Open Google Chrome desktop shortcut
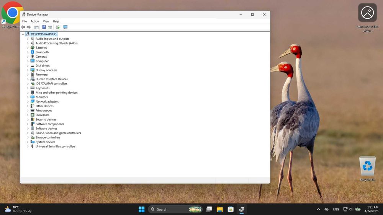 click(x=10, y=15)
